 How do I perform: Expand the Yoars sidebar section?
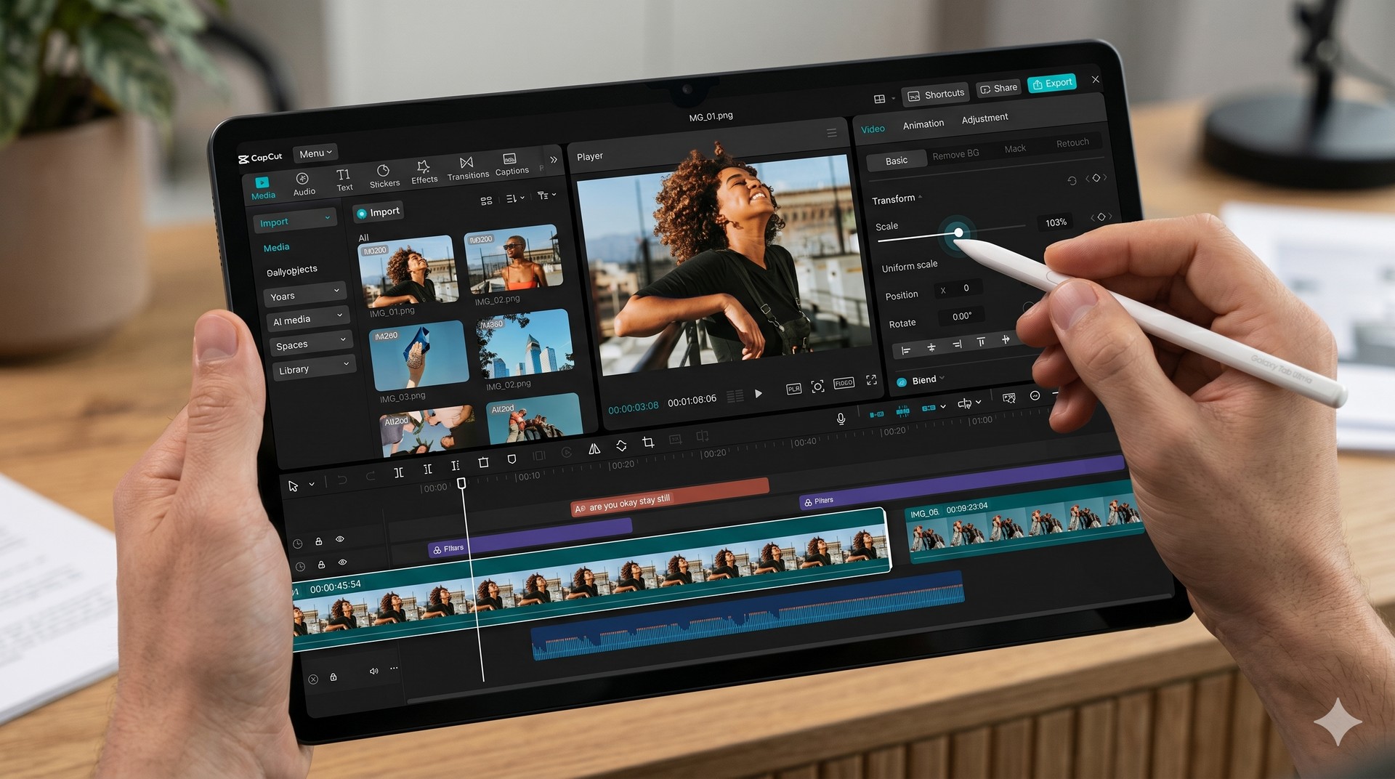click(x=304, y=294)
